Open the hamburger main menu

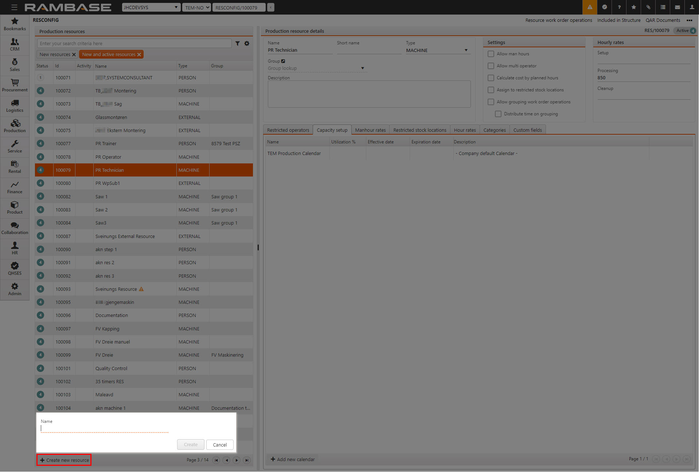click(x=14, y=7)
